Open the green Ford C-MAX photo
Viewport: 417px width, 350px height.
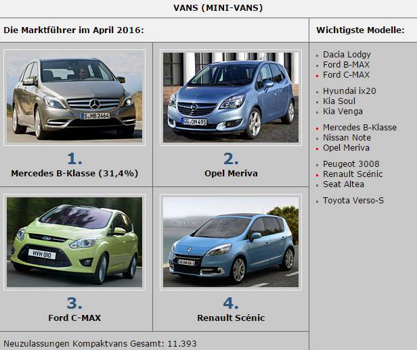pyautogui.click(x=74, y=242)
